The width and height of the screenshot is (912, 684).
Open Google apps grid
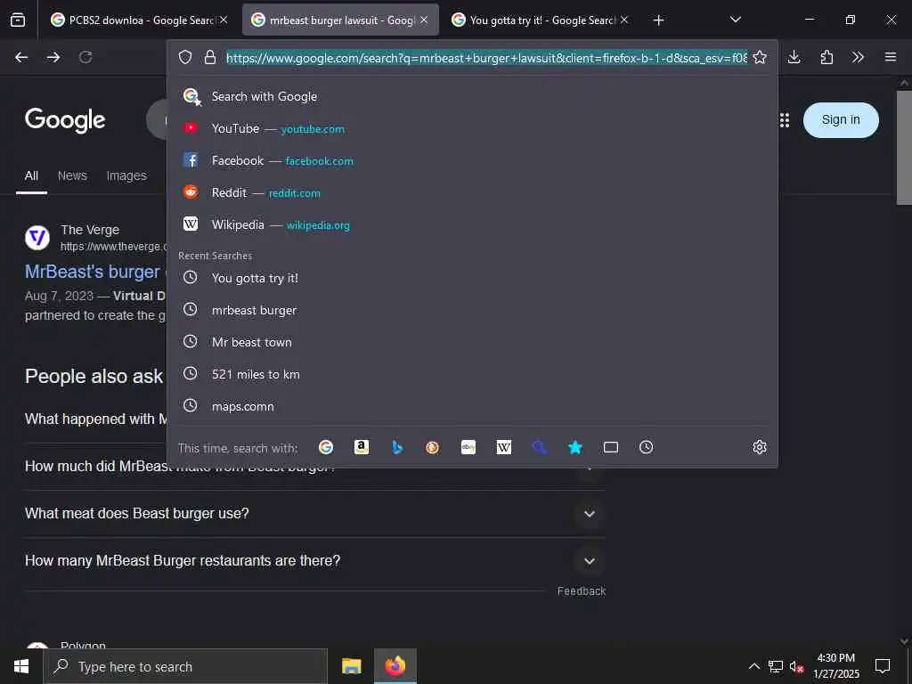785,120
